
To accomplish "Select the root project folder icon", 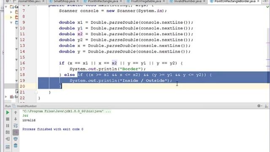I will pos(12,7).
